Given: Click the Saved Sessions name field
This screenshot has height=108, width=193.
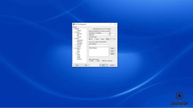Looking at the screenshot, I should tap(99, 46).
